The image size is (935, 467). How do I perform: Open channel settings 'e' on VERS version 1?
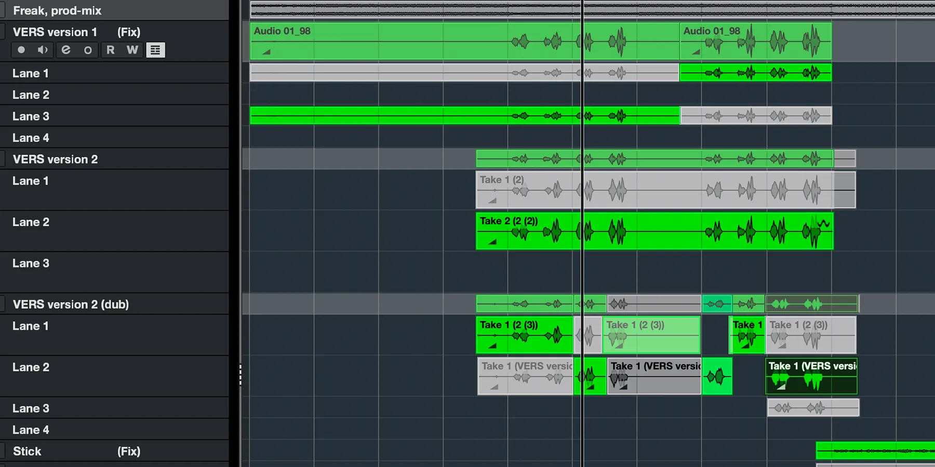tap(65, 50)
